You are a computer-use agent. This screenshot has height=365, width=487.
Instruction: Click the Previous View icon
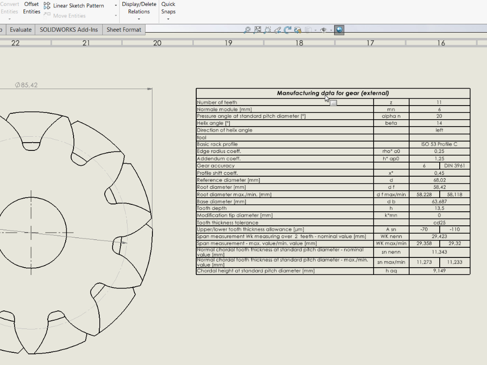[x=278, y=30]
